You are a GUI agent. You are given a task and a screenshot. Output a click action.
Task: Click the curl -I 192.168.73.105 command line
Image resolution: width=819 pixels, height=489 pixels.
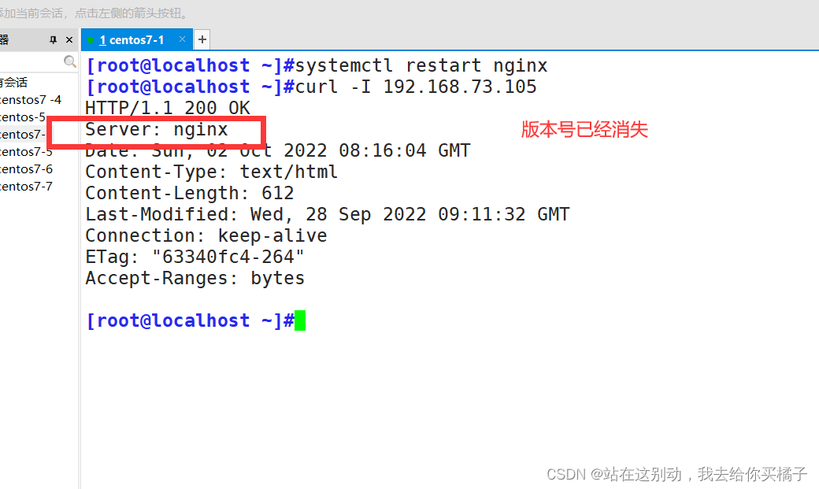click(x=311, y=87)
